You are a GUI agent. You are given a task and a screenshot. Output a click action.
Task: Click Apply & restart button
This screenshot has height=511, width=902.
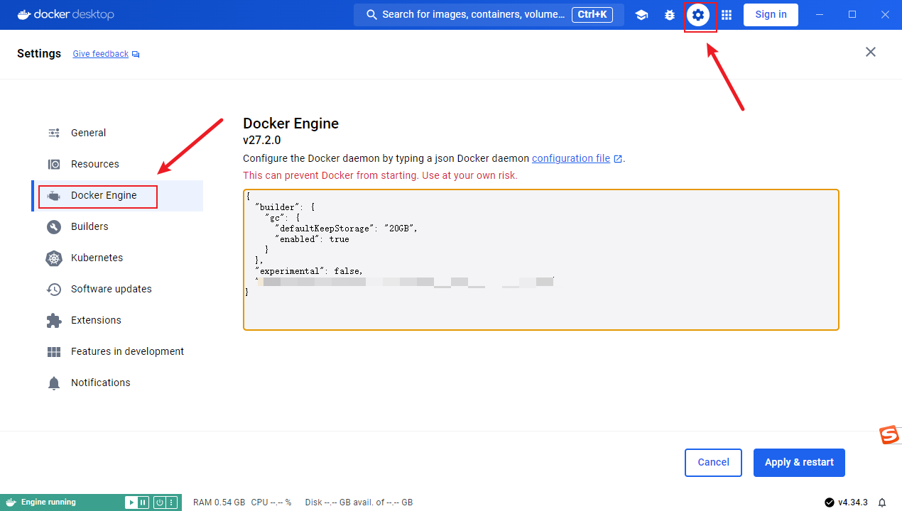(x=799, y=463)
